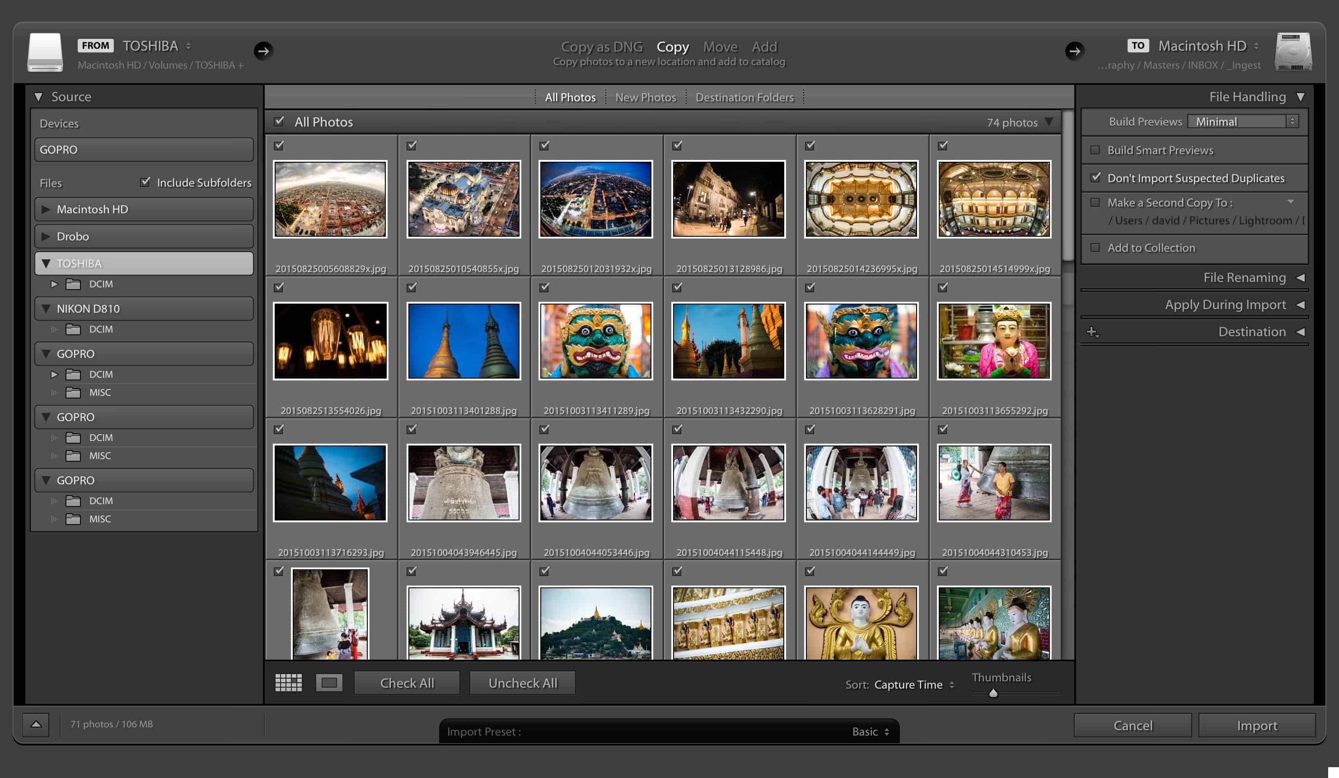Screen dimensions: 1339x778
Task: Collapse NIKON D810 volume
Action: coord(46,309)
